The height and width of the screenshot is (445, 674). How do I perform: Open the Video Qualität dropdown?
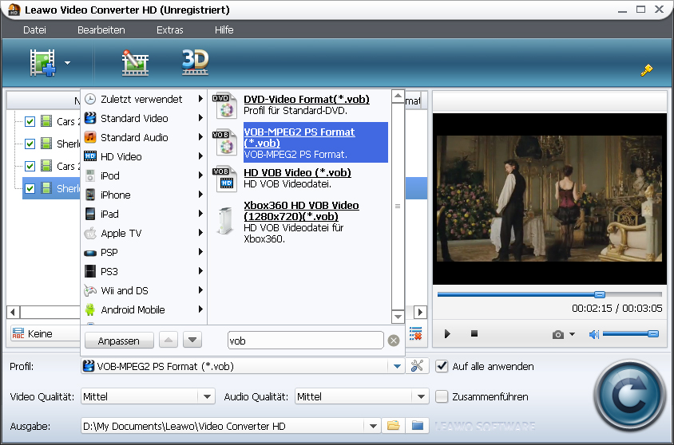(207, 396)
